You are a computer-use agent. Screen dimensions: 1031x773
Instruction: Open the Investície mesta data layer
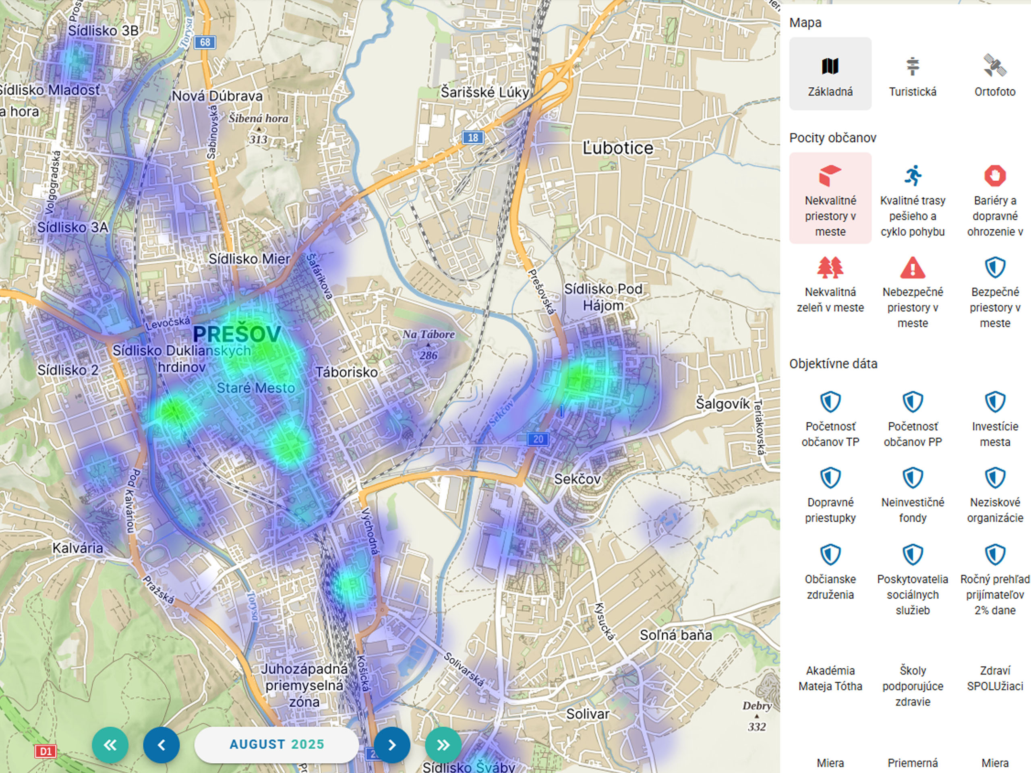tap(995, 420)
